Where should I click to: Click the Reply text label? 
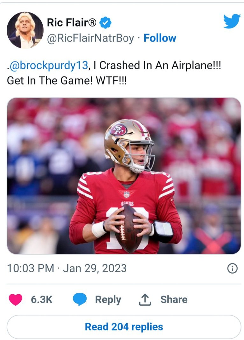pos(108,300)
